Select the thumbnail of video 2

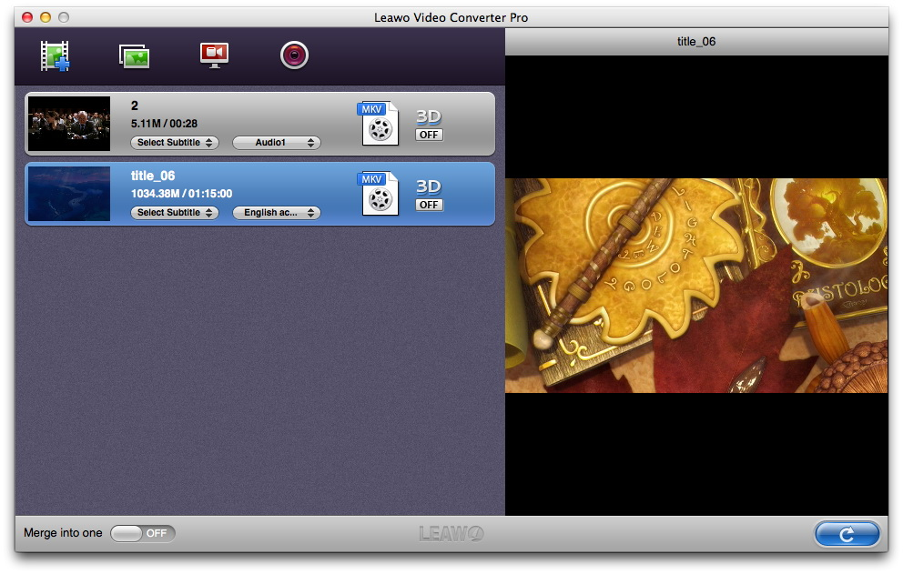[69, 123]
